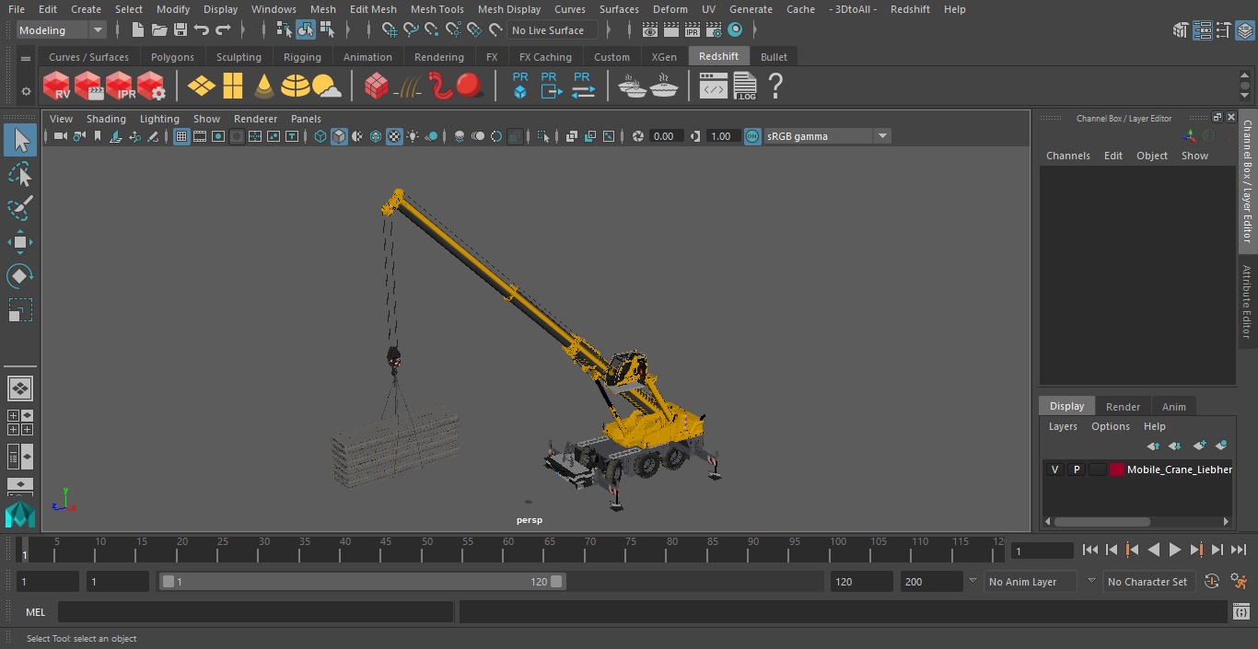1258x649 pixels.
Task: Launch the Redshift IPR render icon
Action: tap(120, 87)
